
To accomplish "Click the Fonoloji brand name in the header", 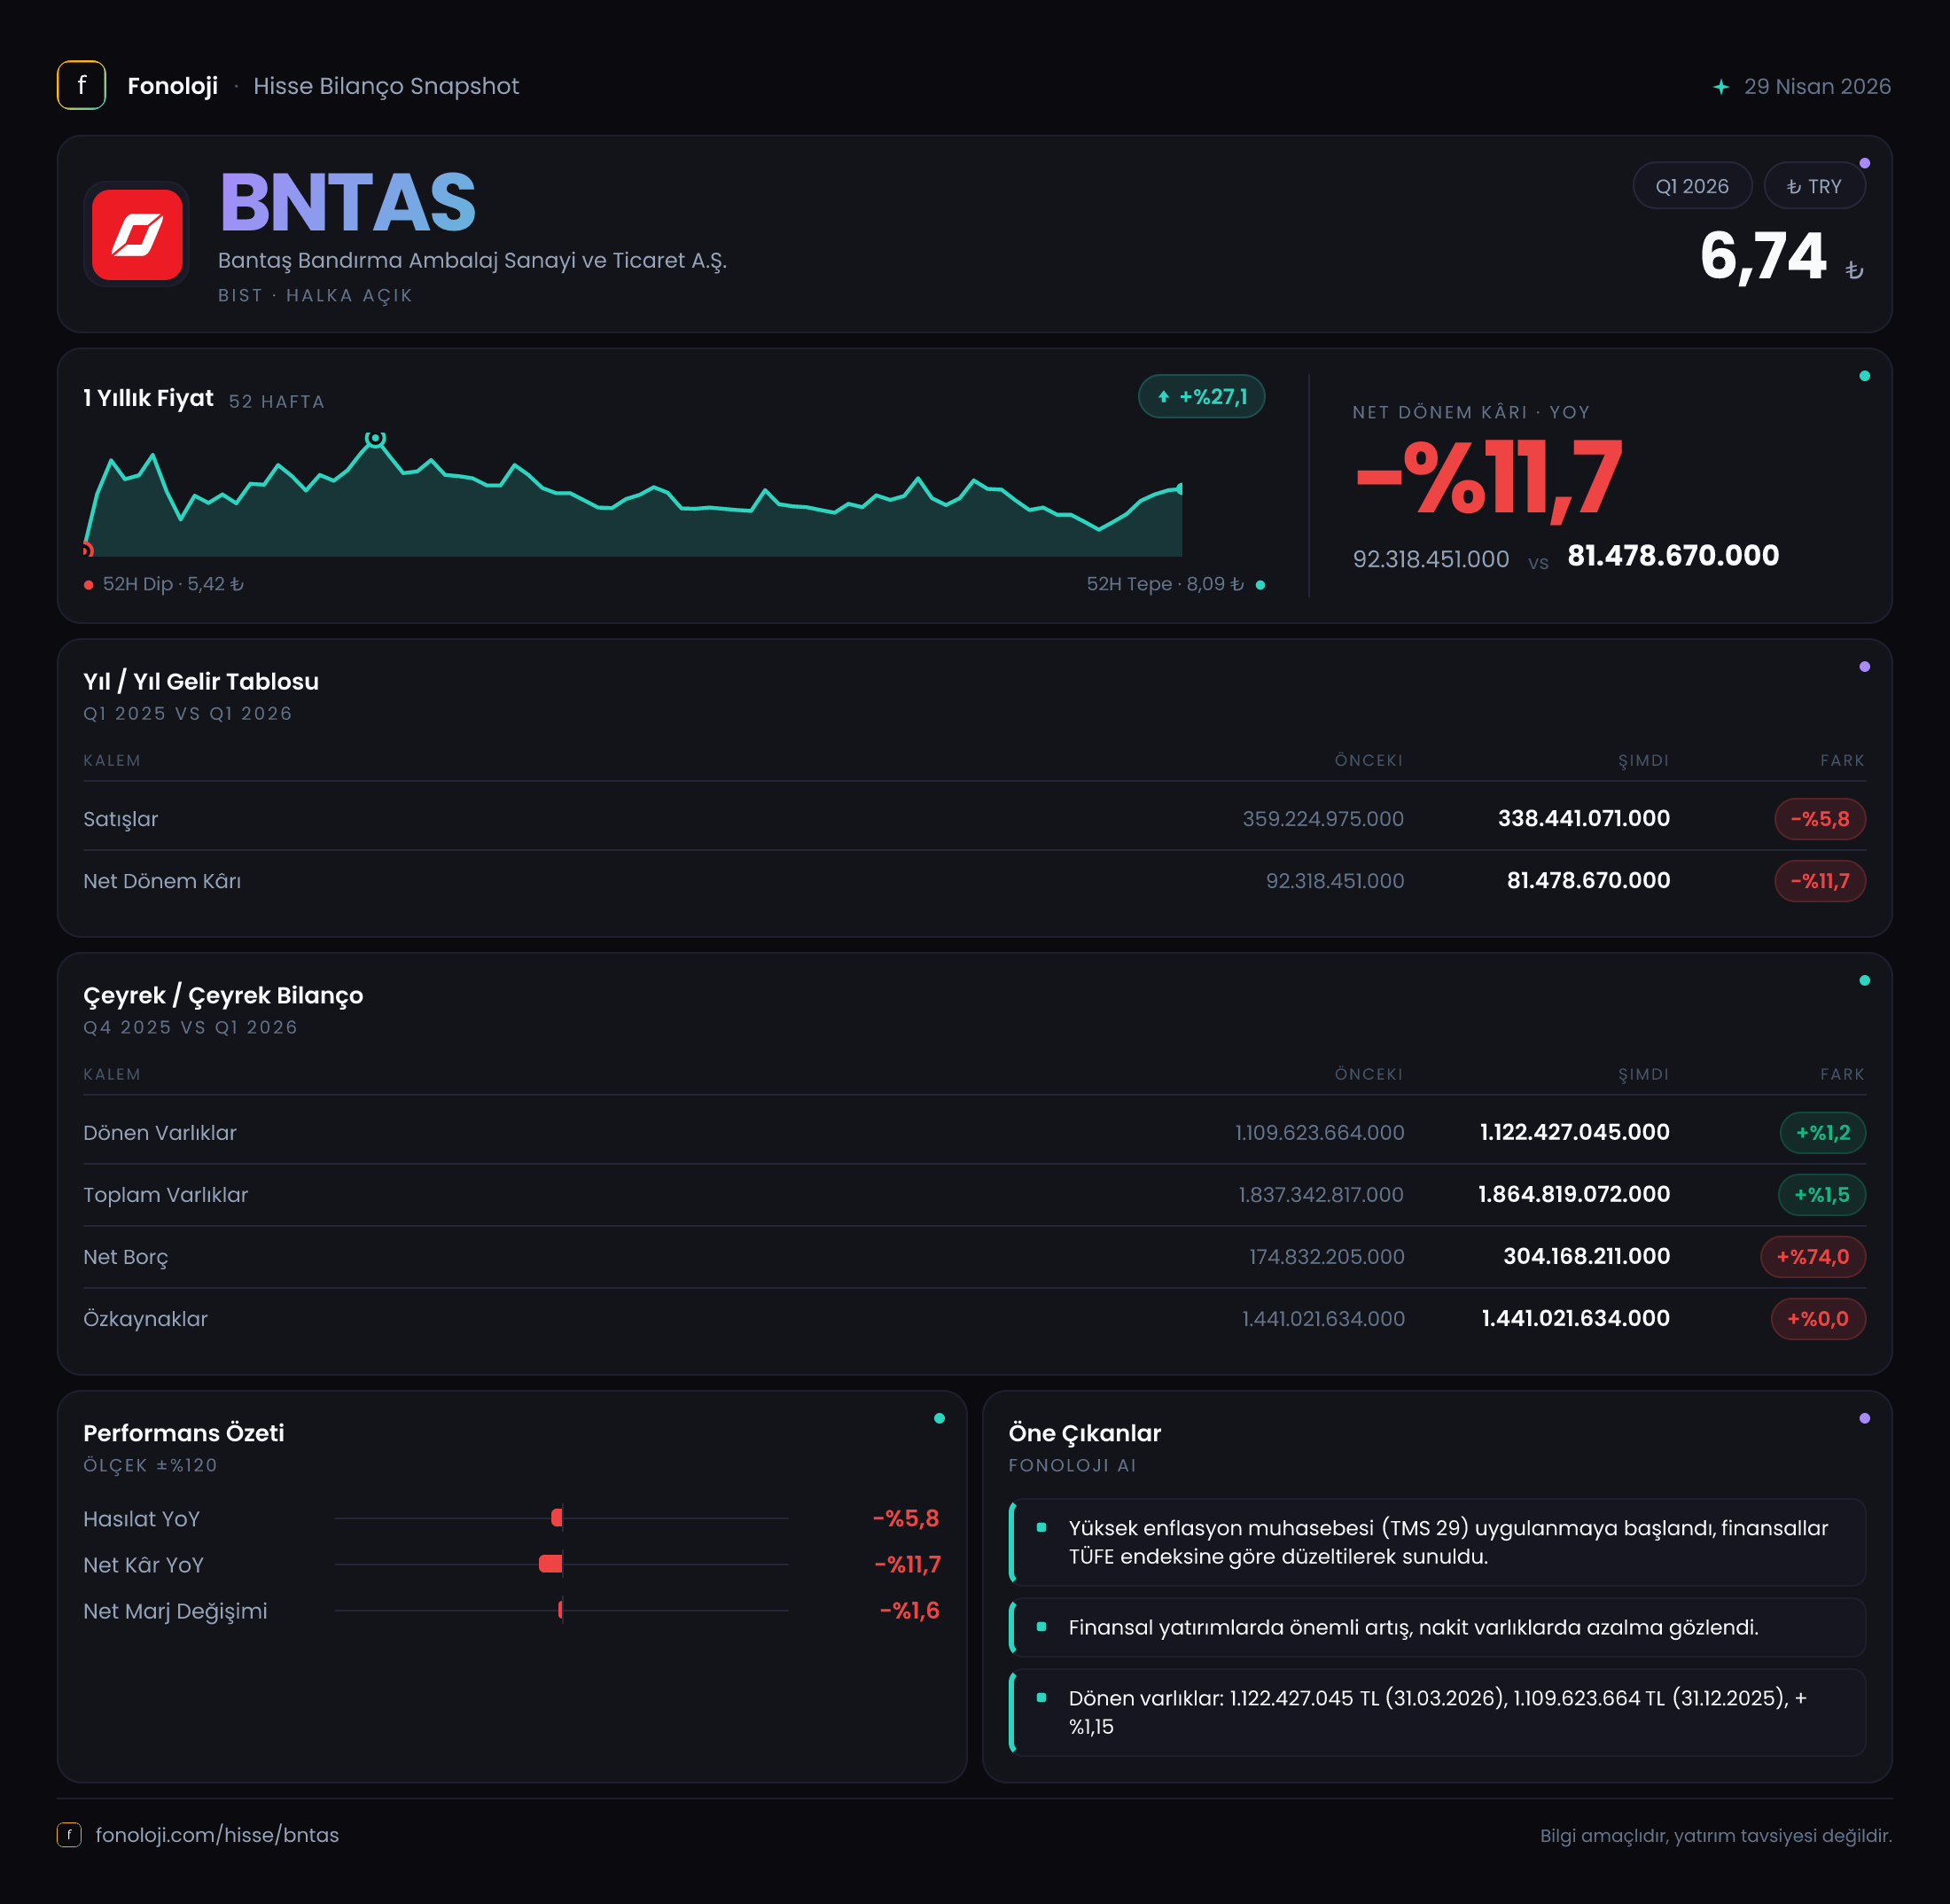I will [172, 86].
